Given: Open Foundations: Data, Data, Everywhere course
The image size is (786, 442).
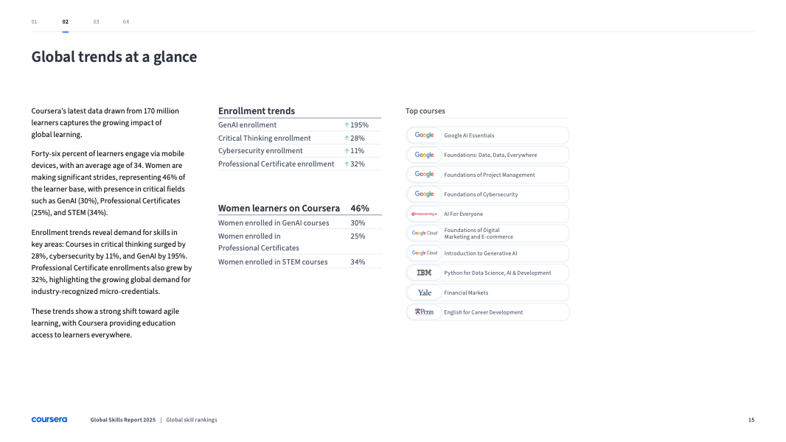Looking at the screenshot, I should (x=490, y=155).
